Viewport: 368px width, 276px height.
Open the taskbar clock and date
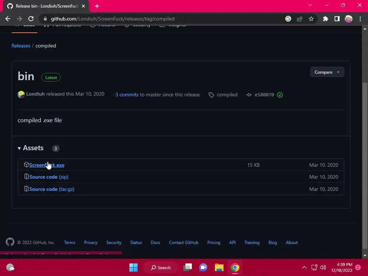point(342,267)
